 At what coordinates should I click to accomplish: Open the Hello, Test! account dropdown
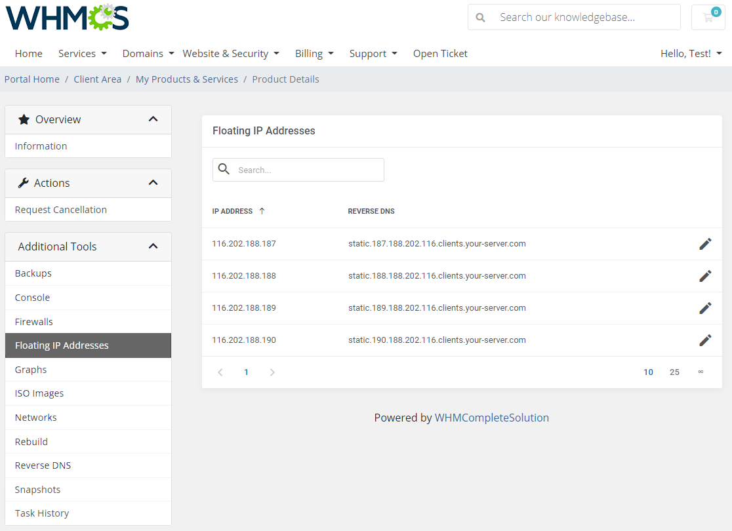[691, 53]
